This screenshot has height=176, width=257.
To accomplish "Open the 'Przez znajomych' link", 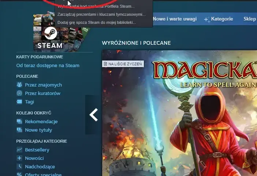I will [x=44, y=85].
